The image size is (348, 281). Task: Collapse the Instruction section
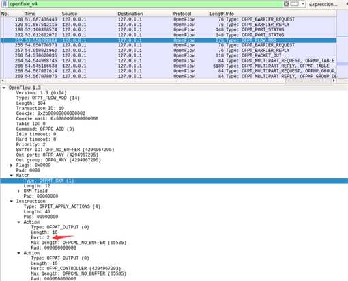[12, 201]
